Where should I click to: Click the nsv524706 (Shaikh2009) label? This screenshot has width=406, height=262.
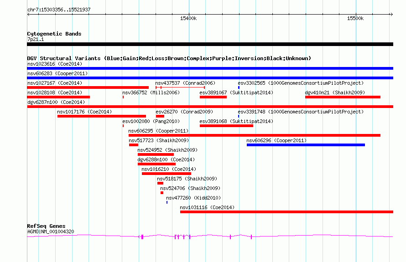point(190,188)
